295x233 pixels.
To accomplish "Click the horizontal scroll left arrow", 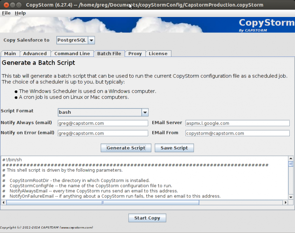I will (3, 202).
